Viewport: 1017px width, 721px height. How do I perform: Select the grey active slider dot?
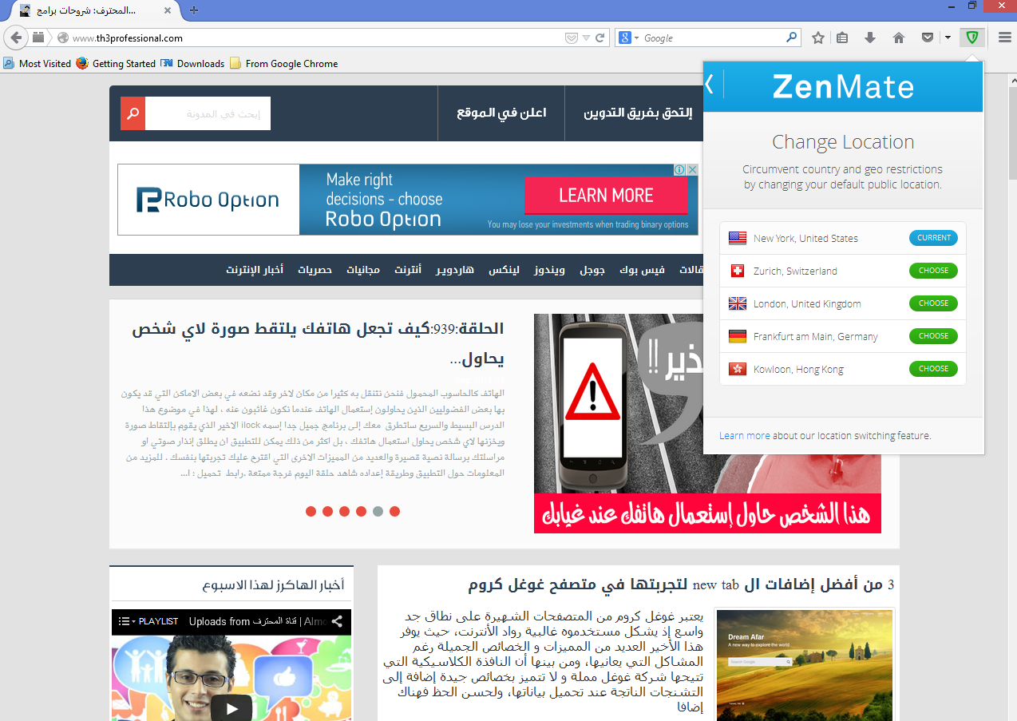tap(378, 511)
